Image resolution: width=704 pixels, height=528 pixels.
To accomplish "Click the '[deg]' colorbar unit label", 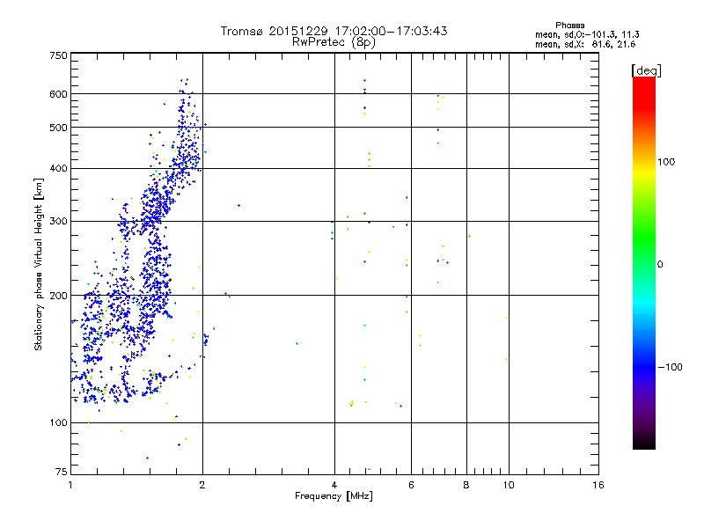I will coord(646,70).
